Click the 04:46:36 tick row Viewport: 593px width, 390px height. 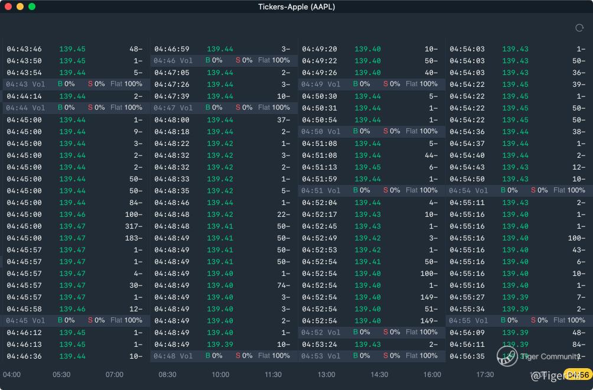pyautogui.click(x=76, y=356)
